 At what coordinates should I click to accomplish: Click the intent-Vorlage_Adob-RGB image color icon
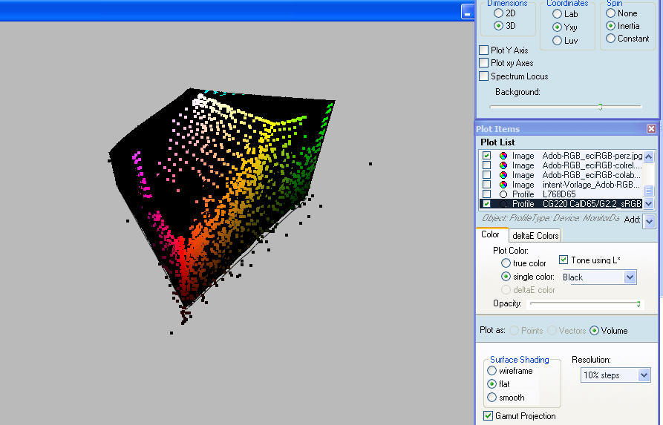click(x=503, y=185)
